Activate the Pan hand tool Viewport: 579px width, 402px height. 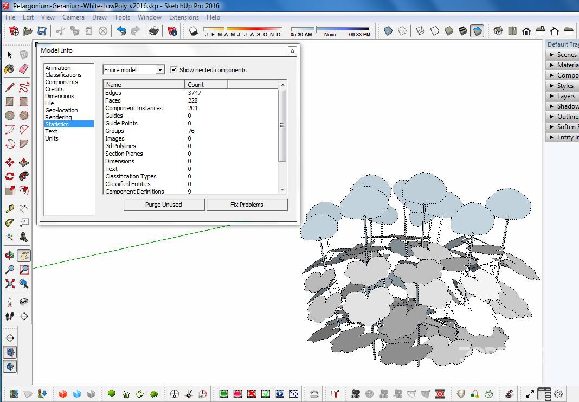23,255
